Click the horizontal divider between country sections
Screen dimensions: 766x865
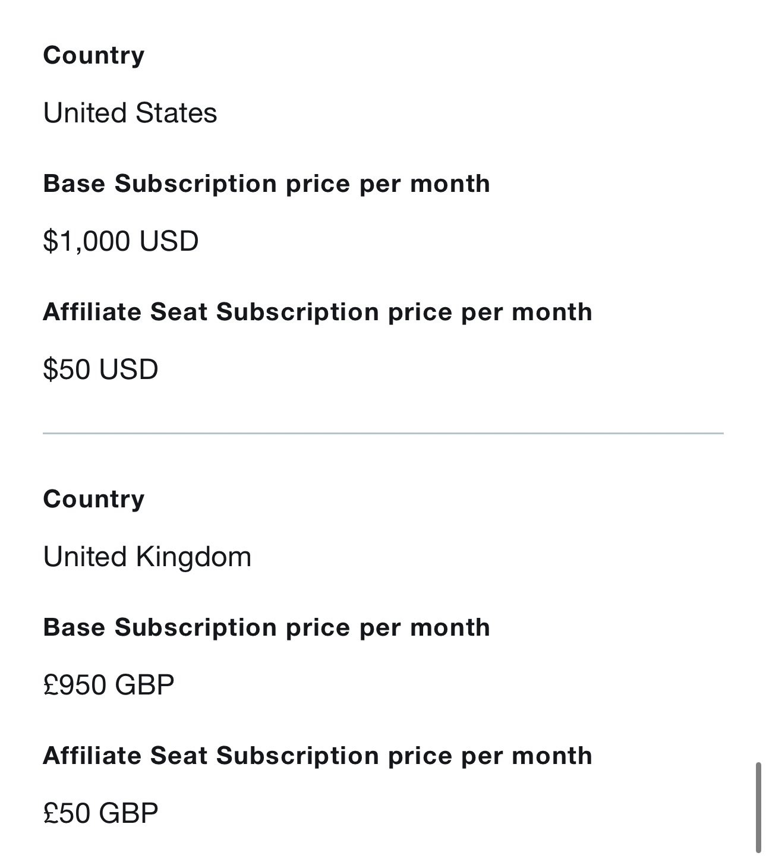tap(383, 434)
